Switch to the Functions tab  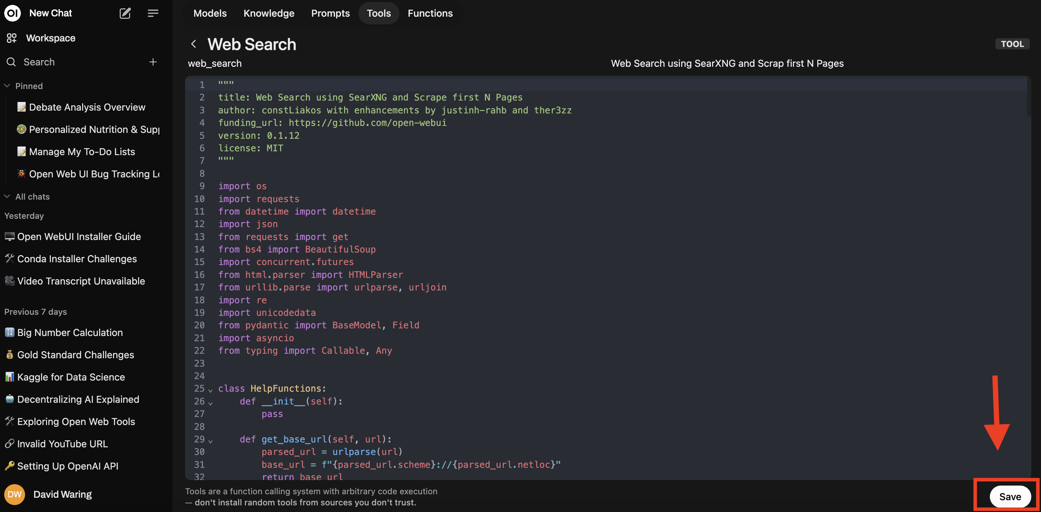(x=430, y=13)
